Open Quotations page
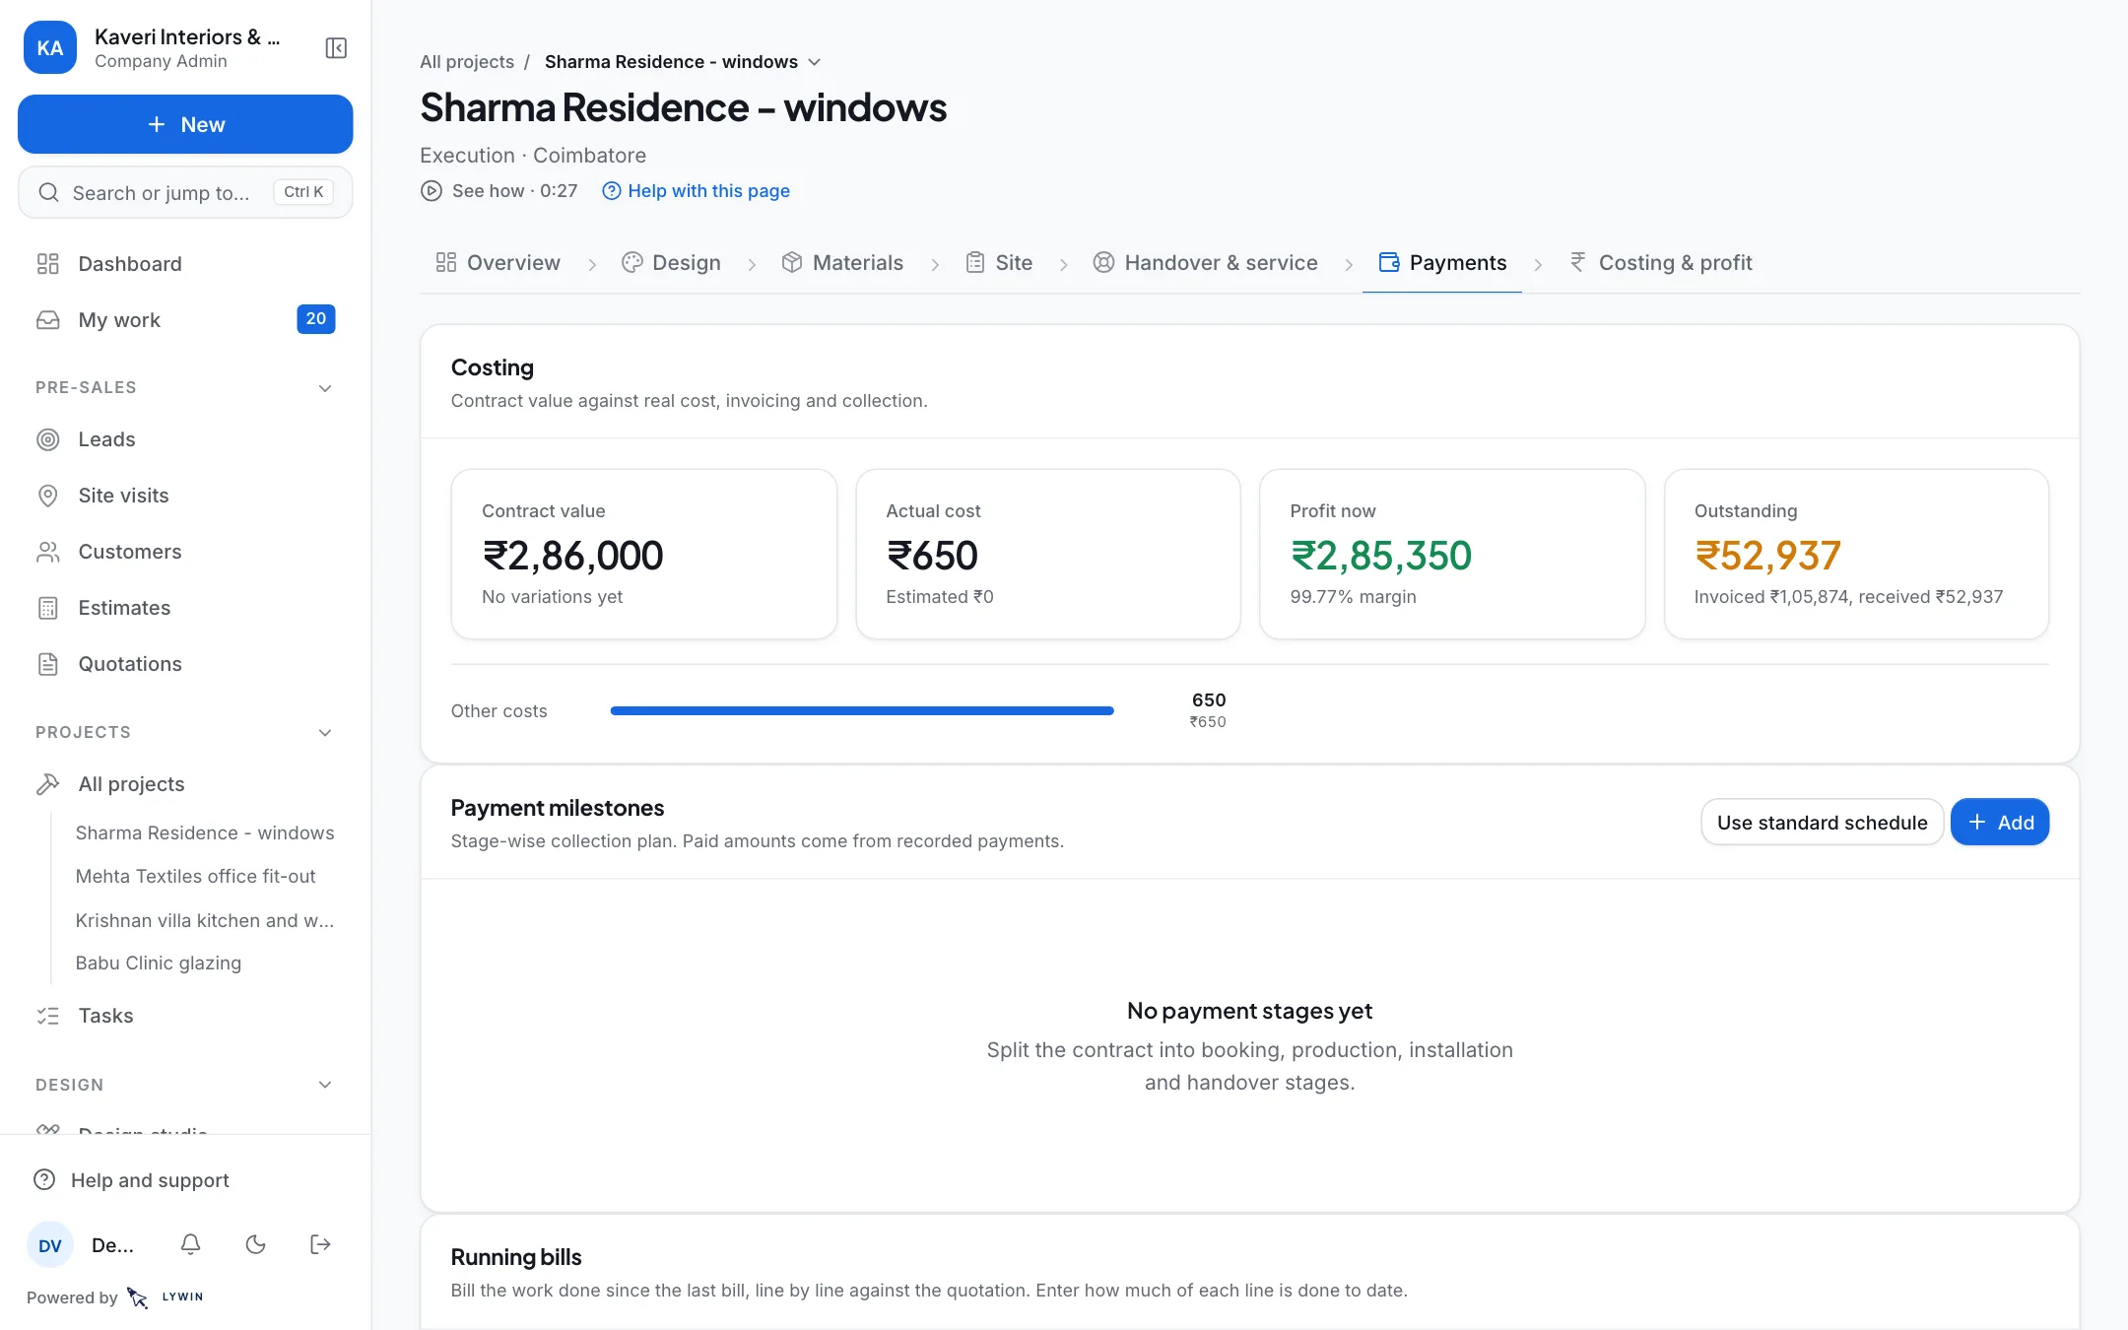 (185, 664)
